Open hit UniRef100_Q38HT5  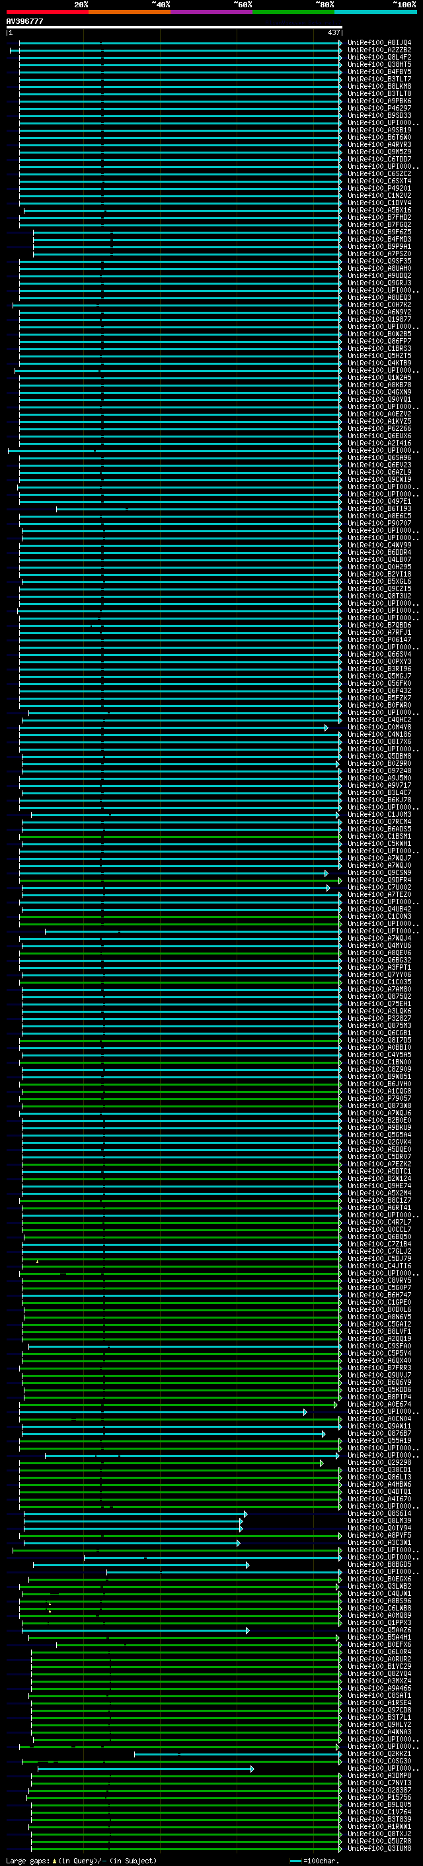379,64
